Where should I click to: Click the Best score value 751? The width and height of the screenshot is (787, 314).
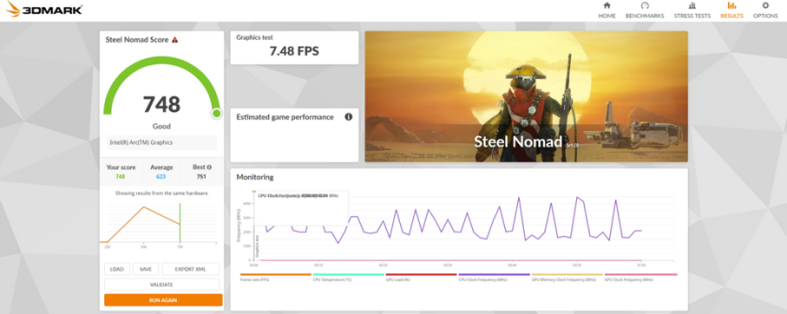click(202, 177)
